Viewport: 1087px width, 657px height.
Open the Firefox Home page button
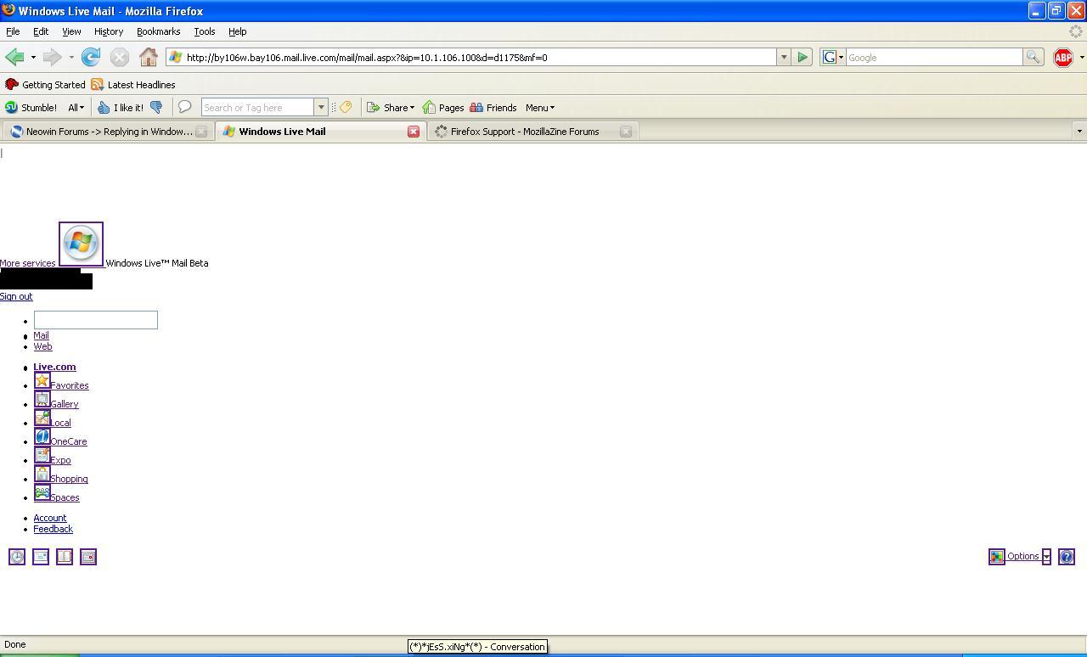(x=149, y=57)
